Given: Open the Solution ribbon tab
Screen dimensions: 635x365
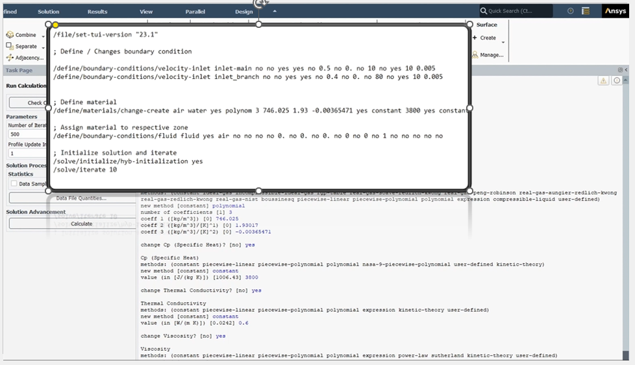Looking at the screenshot, I should tap(49, 12).
